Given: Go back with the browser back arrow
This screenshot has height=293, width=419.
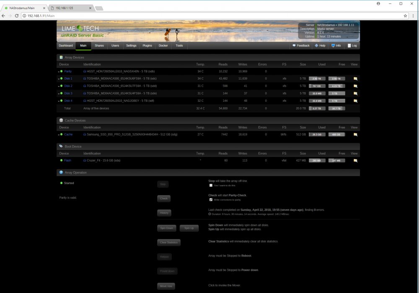Looking at the screenshot, I should (x=3, y=16).
